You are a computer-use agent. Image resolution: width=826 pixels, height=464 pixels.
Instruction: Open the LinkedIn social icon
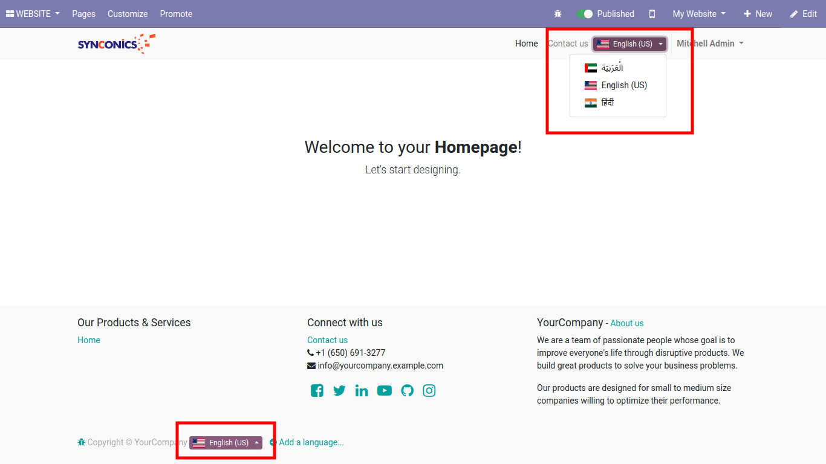coord(362,391)
